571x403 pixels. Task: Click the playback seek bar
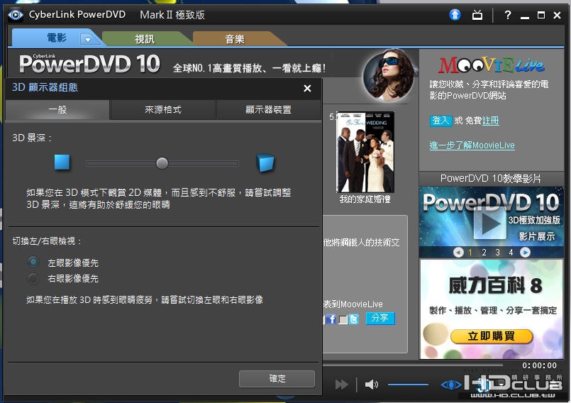pyautogui.click(x=412, y=365)
